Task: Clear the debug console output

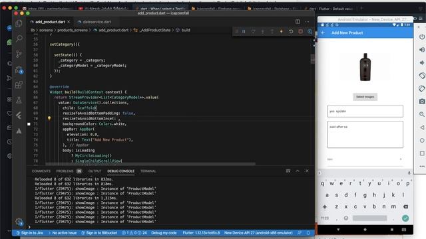Action: pyautogui.click(x=288, y=171)
